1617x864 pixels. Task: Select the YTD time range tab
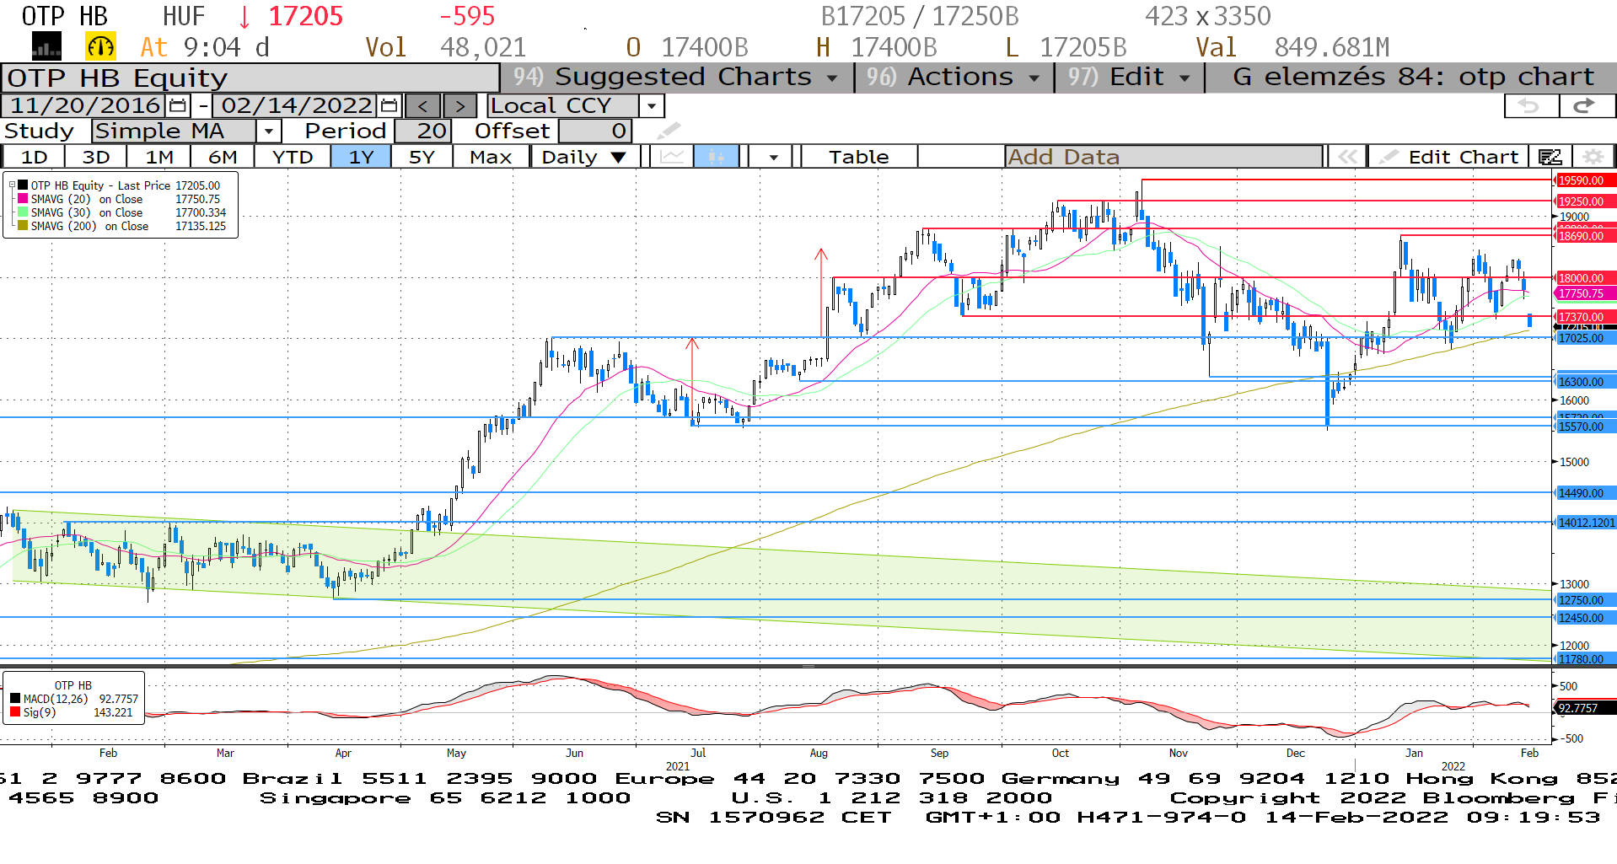(x=293, y=157)
